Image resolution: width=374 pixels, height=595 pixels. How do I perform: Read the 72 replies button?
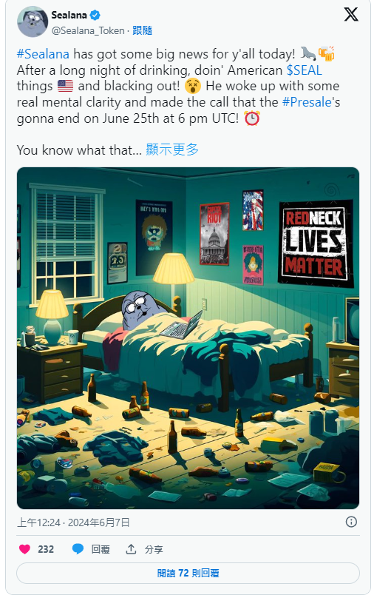pyautogui.click(x=188, y=573)
